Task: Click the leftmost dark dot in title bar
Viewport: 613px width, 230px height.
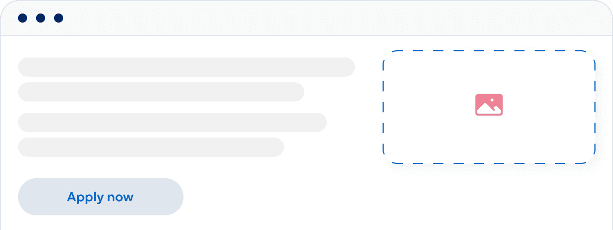Action: pyautogui.click(x=23, y=18)
